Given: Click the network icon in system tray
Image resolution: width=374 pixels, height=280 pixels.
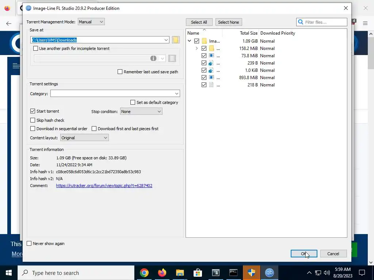Looking at the screenshot, I should tap(318, 273).
